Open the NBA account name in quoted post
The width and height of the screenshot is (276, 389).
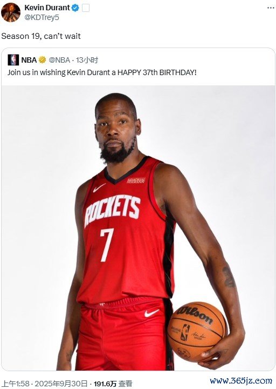coord(29,60)
